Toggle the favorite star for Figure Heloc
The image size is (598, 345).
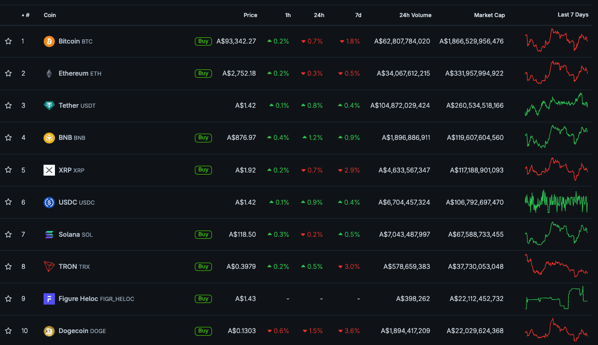(x=8, y=299)
